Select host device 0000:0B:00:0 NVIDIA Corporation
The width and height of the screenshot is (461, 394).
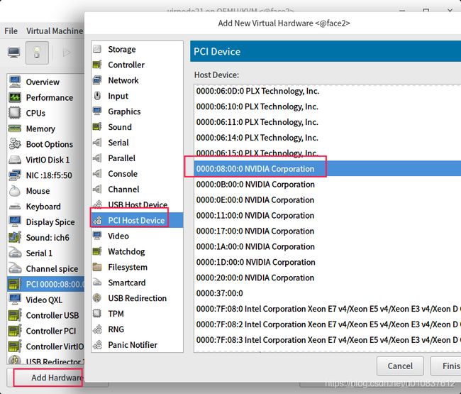coord(327,184)
